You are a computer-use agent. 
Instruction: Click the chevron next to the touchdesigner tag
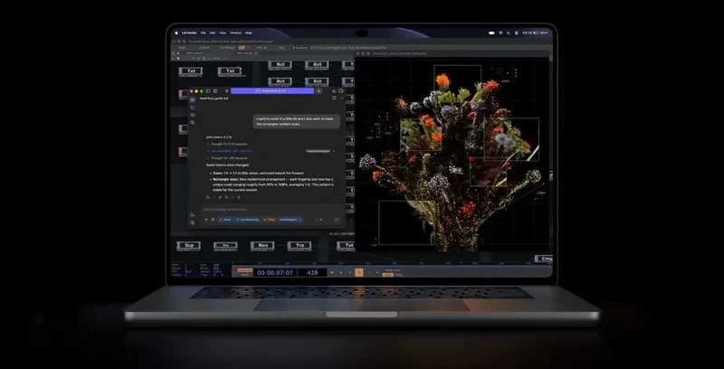(x=334, y=151)
